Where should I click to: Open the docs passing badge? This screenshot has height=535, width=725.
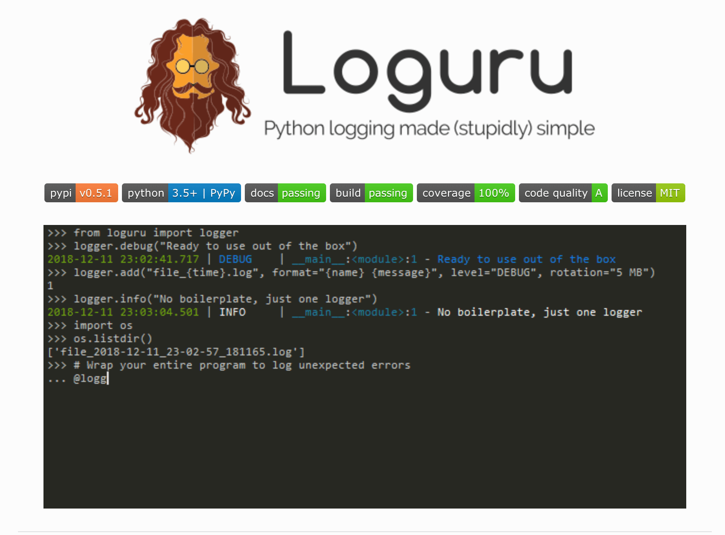pos(285,193)
